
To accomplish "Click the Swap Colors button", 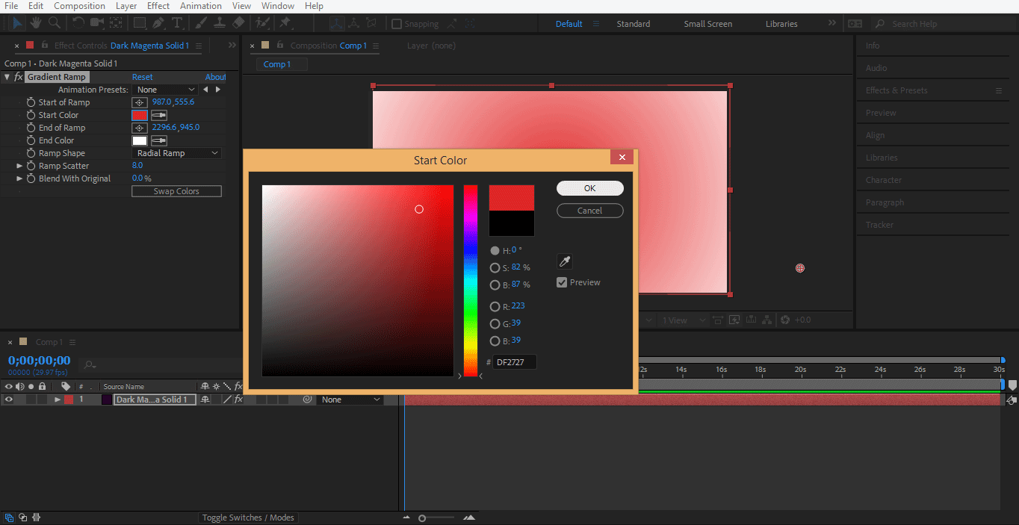I will click(176, 191).
